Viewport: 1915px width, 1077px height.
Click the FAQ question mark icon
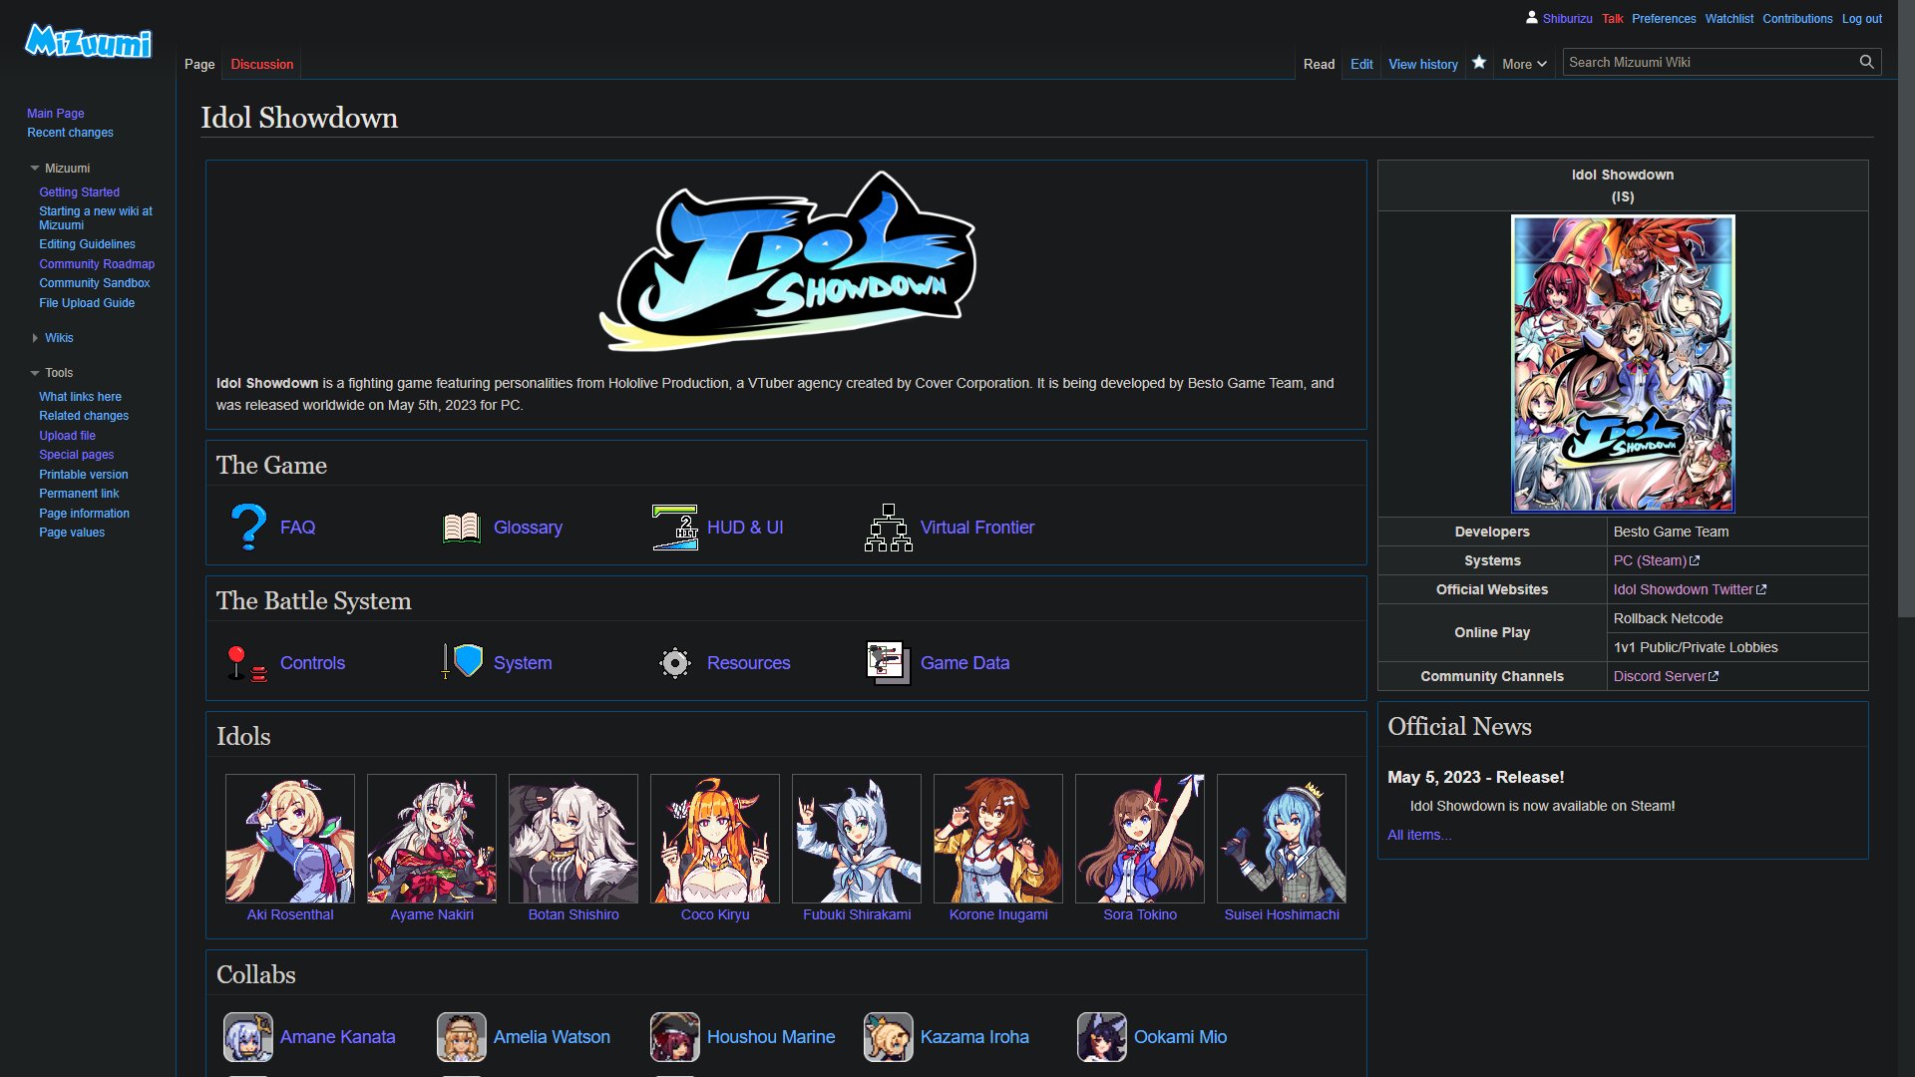click(248, 527)
